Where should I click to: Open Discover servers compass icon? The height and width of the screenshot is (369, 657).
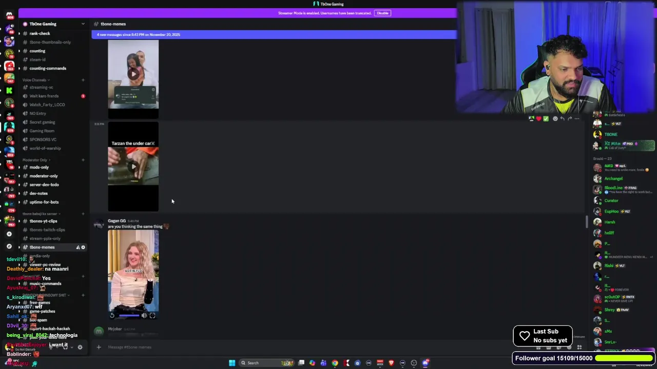[x=9, y=247]
